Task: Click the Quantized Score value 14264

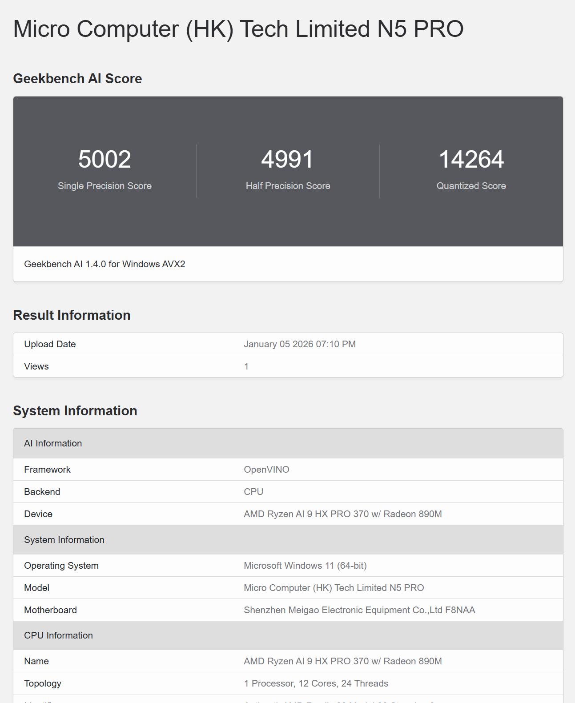Action: 471,159
